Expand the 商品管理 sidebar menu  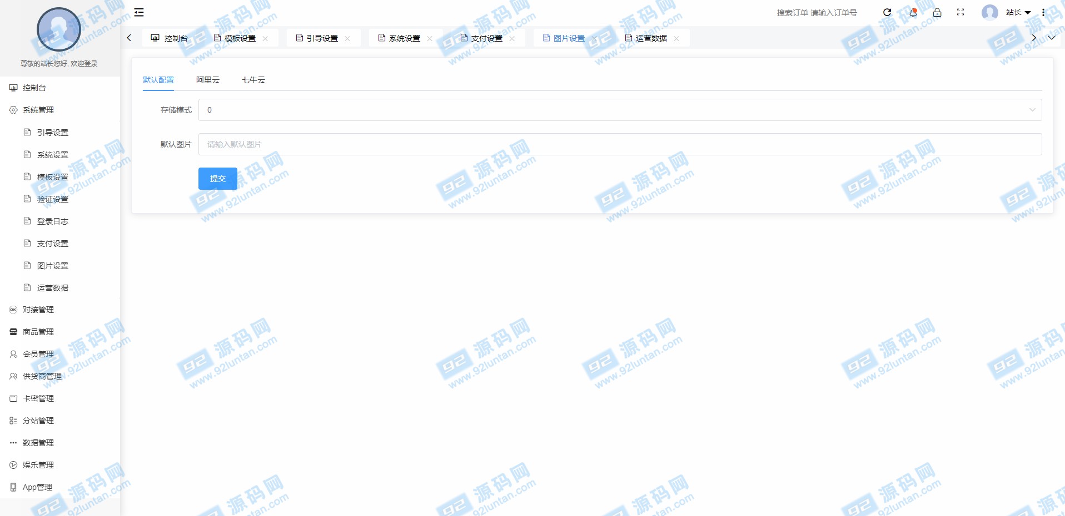60,332
